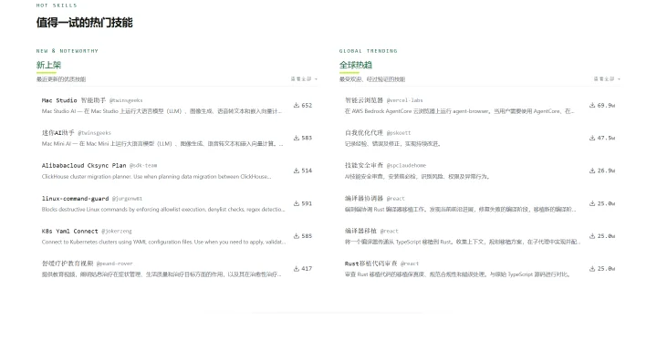Image resolution: width=657 pixels, height=341 pixels.
Task: Click download icon on the 编译器移植 row
Action: [592, 236]
